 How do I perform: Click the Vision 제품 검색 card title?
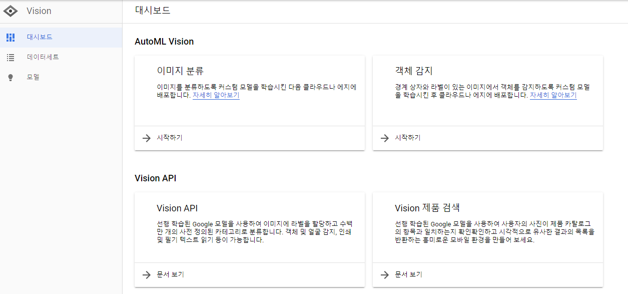pos(427,208)
